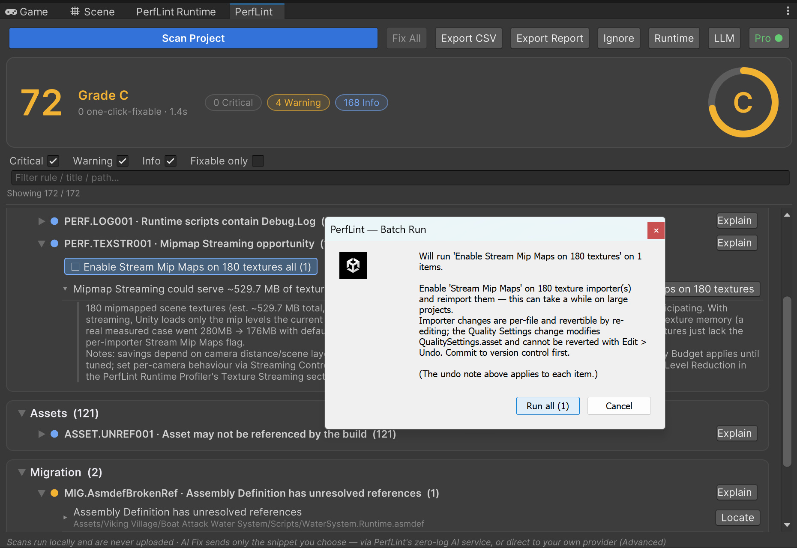The width and height of the screenshot is (797, 548).
Task: Open the Ignore settings button
Action: [x=619, y=39]
